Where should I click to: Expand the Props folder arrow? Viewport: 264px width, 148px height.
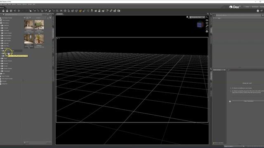point(0,58)
